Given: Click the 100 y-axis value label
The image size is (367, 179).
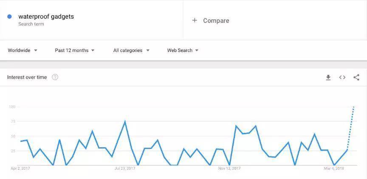Looking at the screenshot, I should [12, 107].
